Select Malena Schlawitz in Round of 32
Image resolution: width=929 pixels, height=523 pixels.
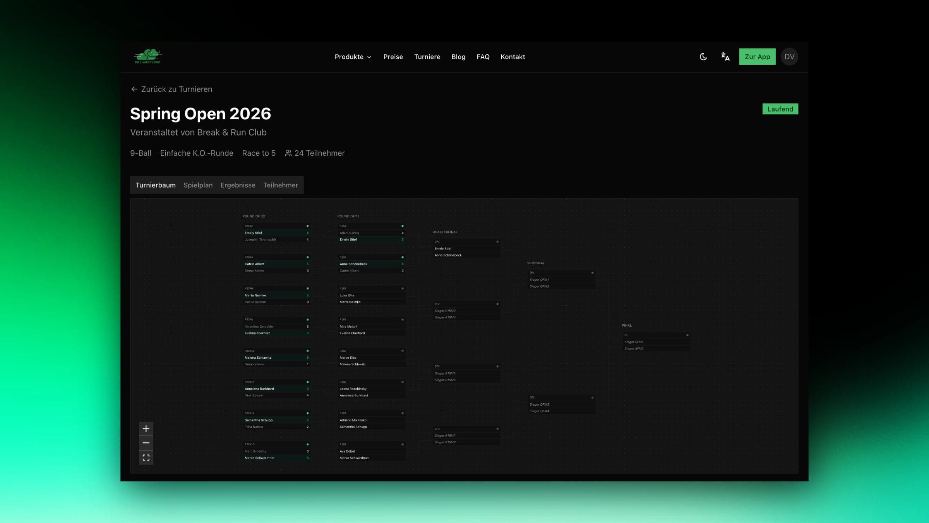[x=276, y=358]
